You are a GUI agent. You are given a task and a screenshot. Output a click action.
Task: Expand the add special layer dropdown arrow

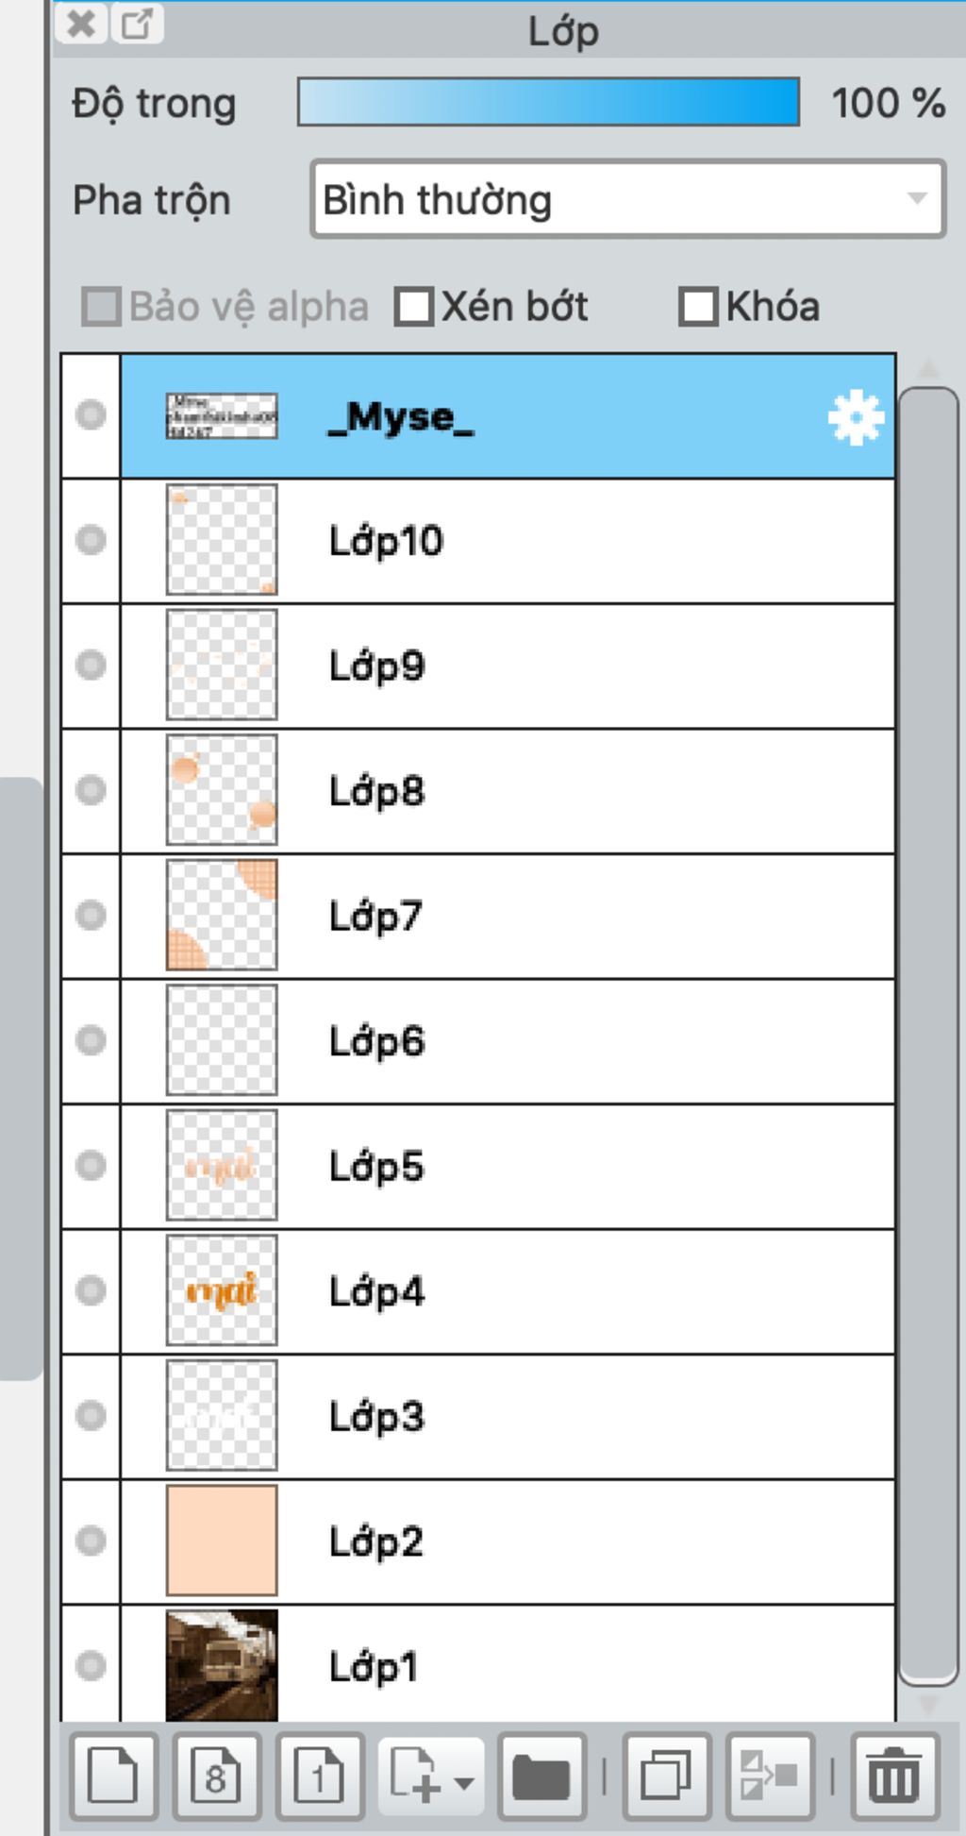[463, 1782]
